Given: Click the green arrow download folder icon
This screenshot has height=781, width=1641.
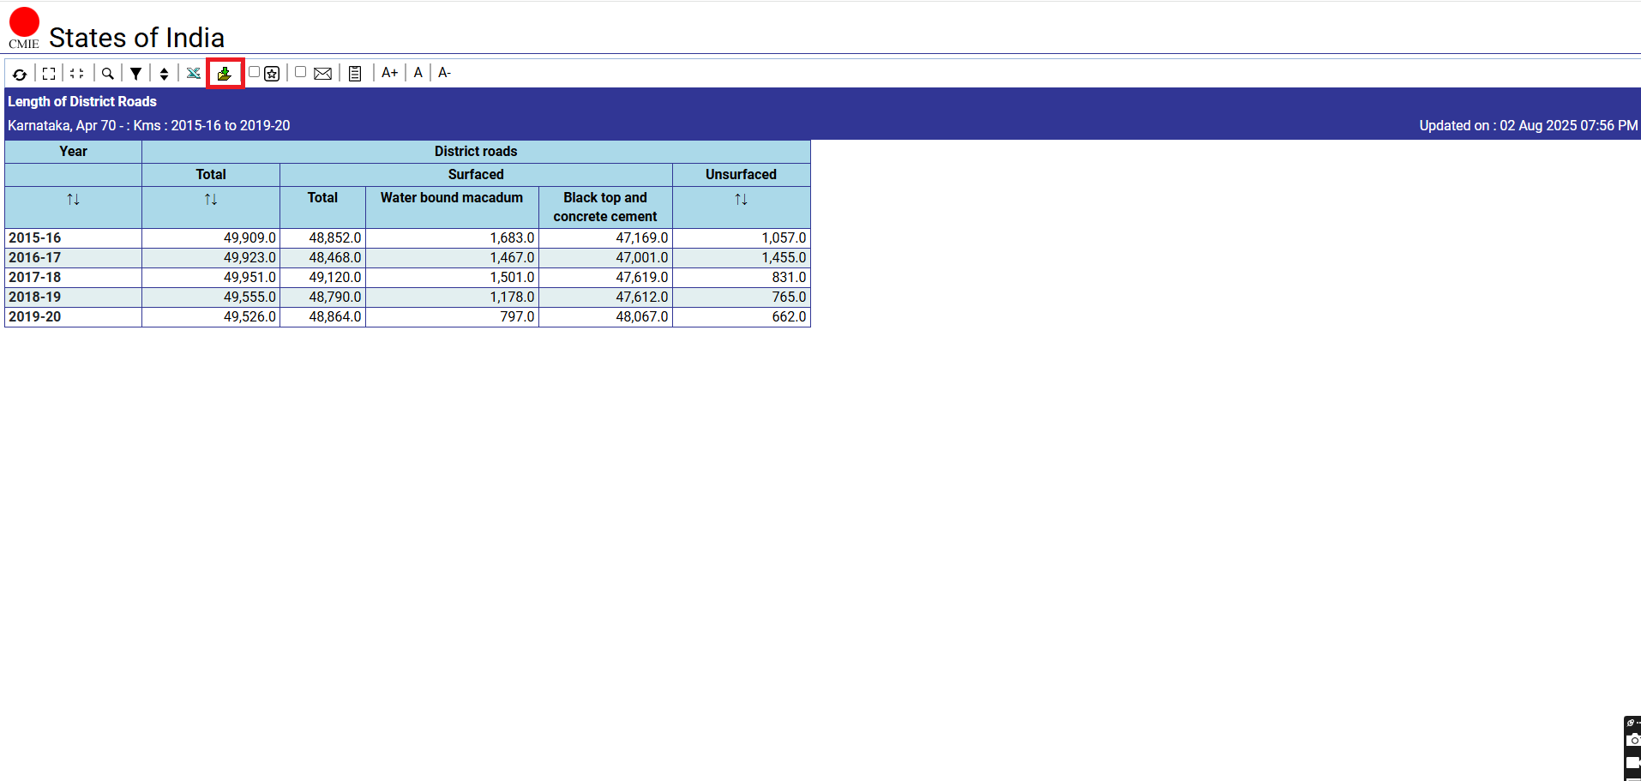Looking at the screenshot, I should [225, 74].
